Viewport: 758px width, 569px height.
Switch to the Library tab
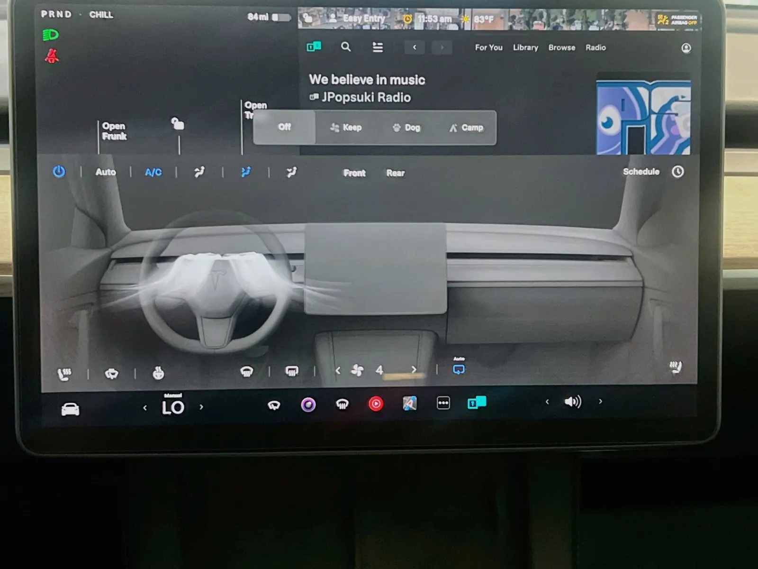point(525,47)
